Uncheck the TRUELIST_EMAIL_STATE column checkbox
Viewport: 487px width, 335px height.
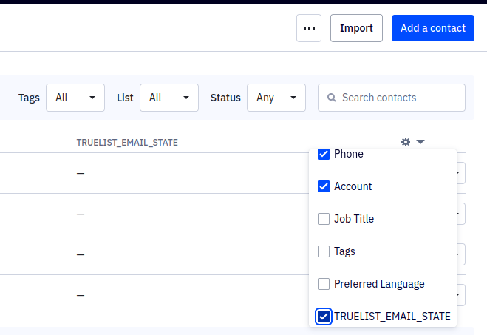click(324, 317)
